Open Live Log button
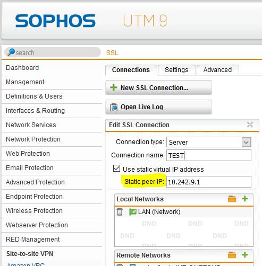 [158, 107]
